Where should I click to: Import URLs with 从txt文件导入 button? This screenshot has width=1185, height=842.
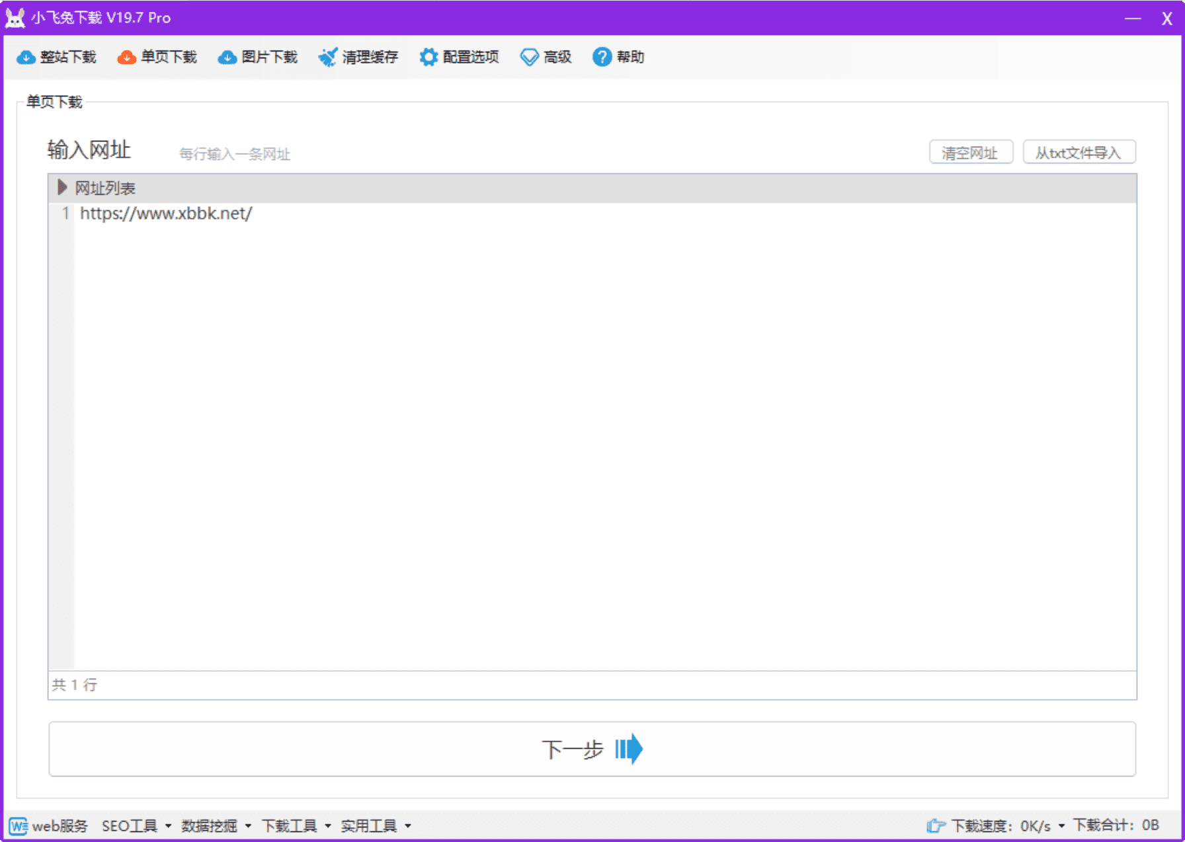coord(1079,152)
